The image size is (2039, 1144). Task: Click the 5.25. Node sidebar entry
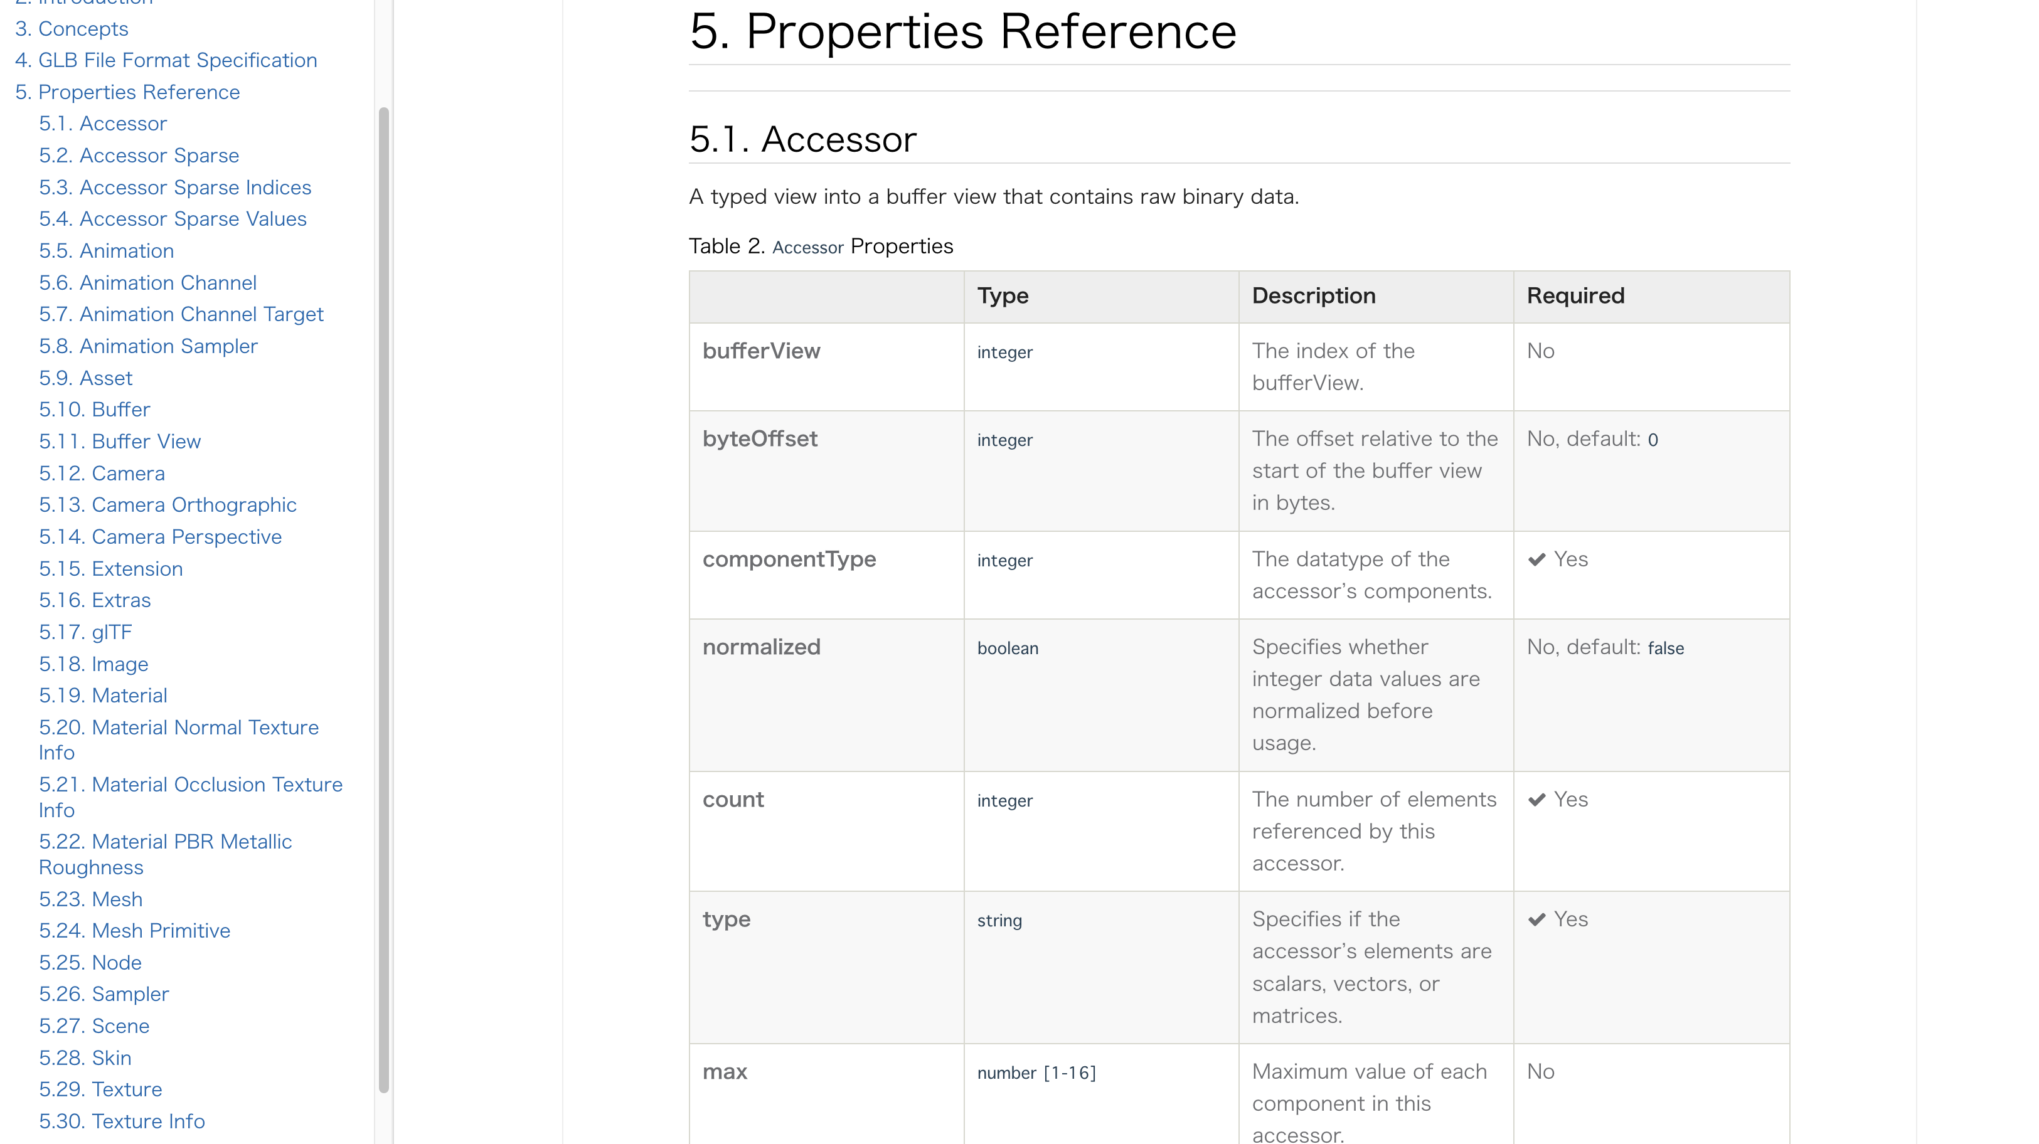[90, 962]
